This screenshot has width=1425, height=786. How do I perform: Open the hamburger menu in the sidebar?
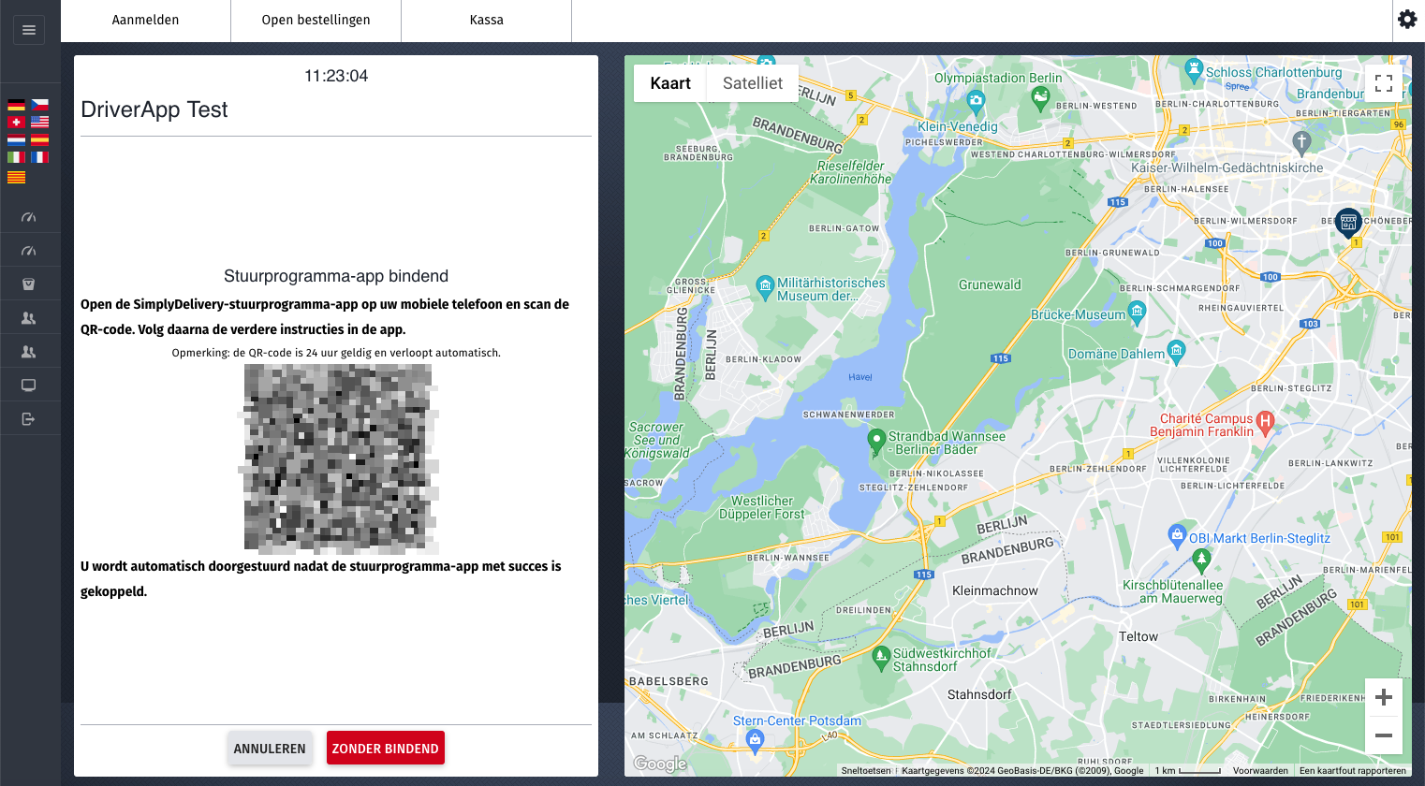pyautogui.click(x=29, y=30)
